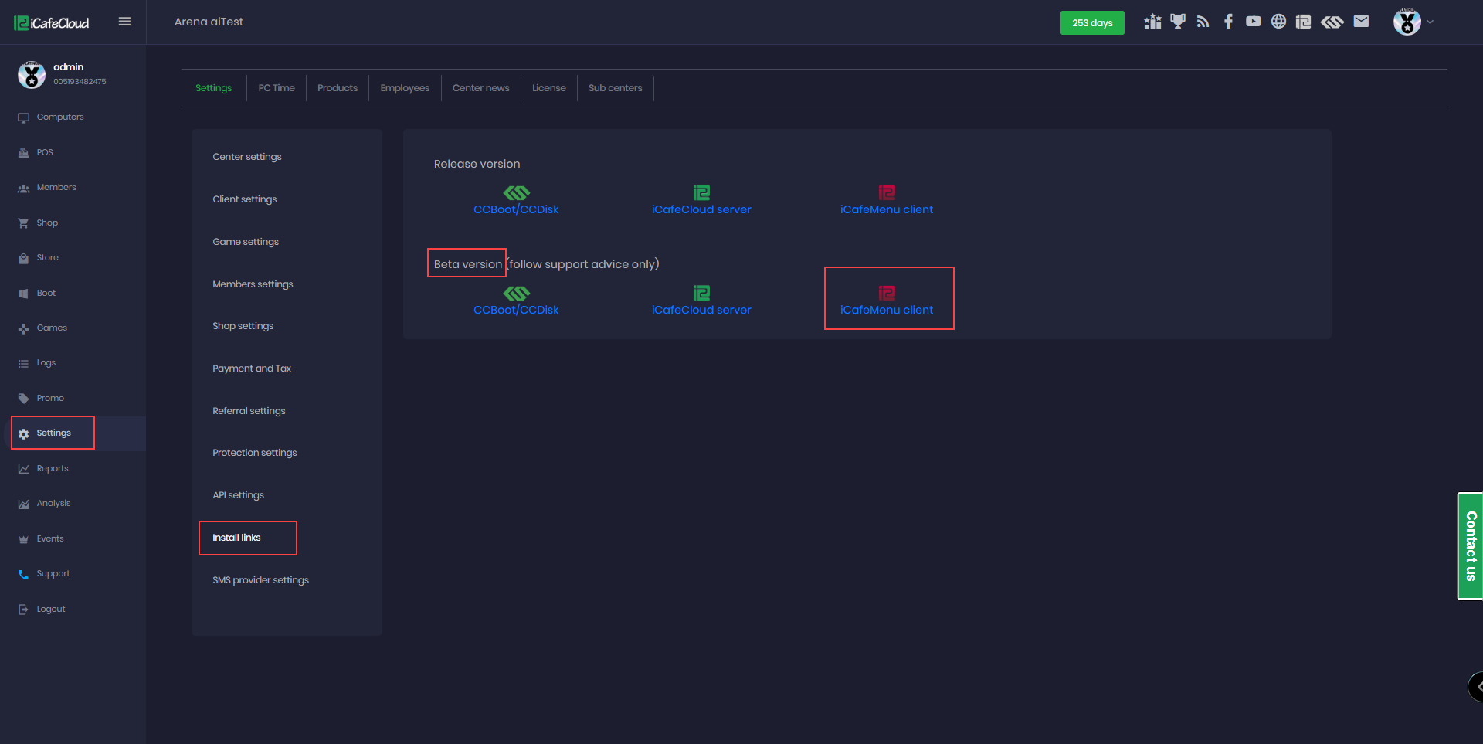This screenshot has width=1483, height=744.
Task: Open the Contact us side tab
Action: click(1470, 546)
